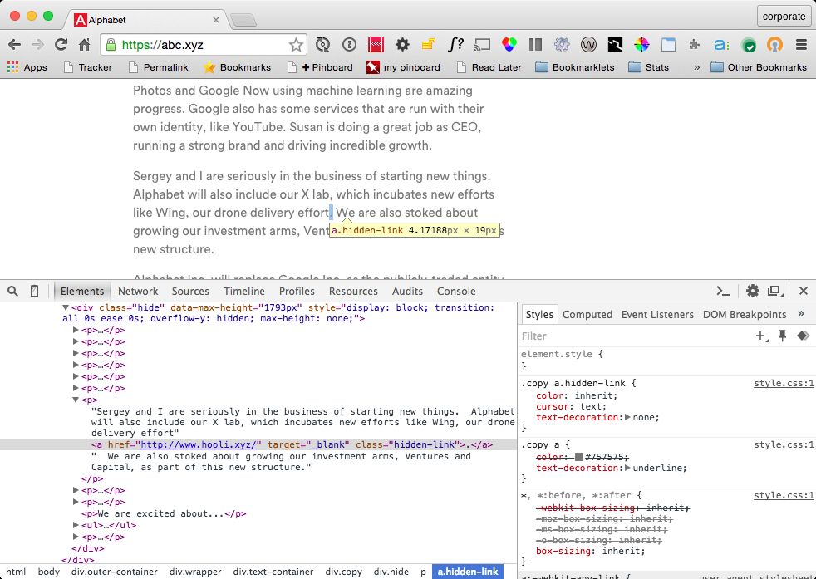Click the new style rule plus icon

pyautogui.click(x=760, y=336)
